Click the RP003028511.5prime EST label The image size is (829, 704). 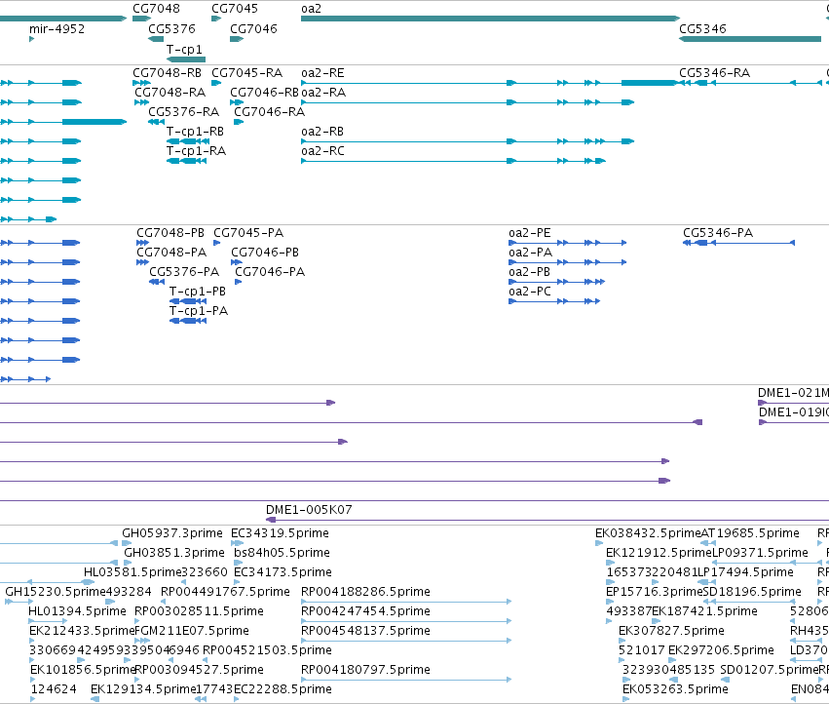tap(199, 611)
